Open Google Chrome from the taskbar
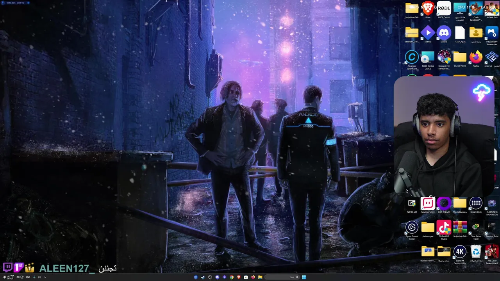This screenshot has height=281, width=500. (232, 277)
